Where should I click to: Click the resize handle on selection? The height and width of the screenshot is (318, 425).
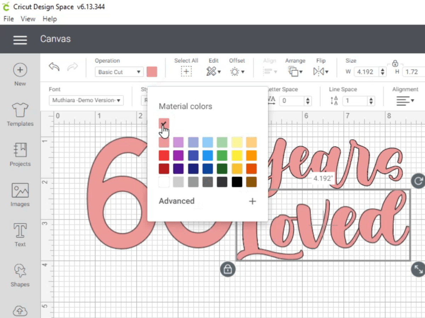(x=418, y=270)
